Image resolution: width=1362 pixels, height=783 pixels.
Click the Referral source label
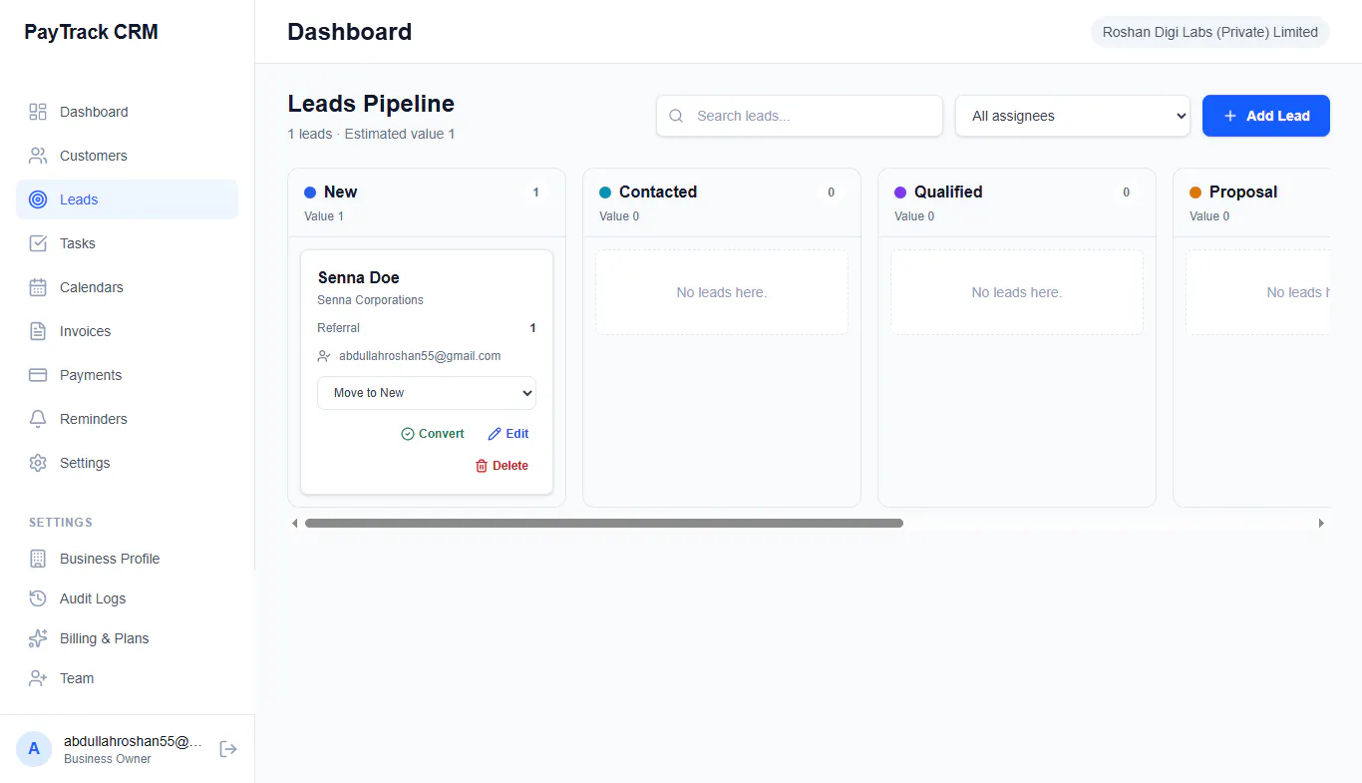click(x=338, y=328)
